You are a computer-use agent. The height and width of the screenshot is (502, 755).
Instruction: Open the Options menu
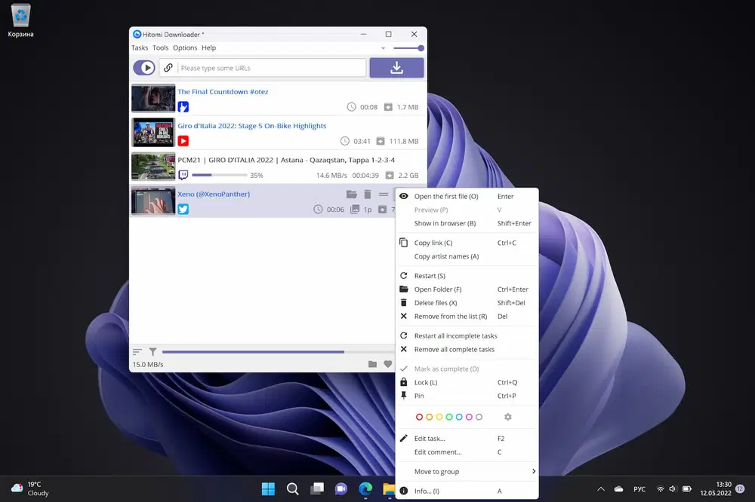[185, 47]
